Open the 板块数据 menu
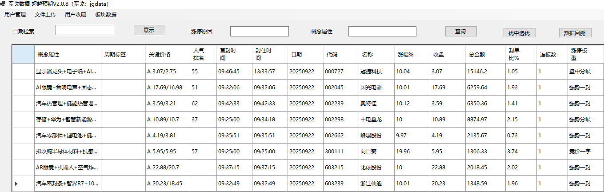The height and width of the screenshot is (192, 604). [106, 14]
